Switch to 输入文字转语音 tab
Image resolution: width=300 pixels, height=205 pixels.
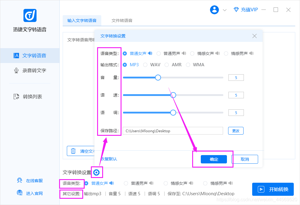coord(82,20)
